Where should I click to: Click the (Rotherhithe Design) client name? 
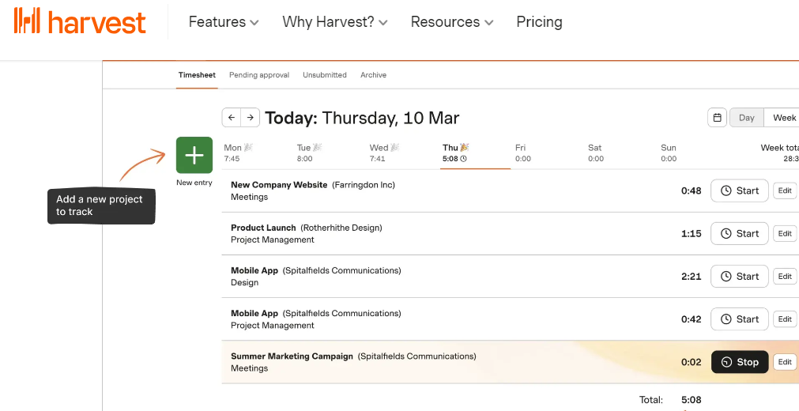[341, 228]
